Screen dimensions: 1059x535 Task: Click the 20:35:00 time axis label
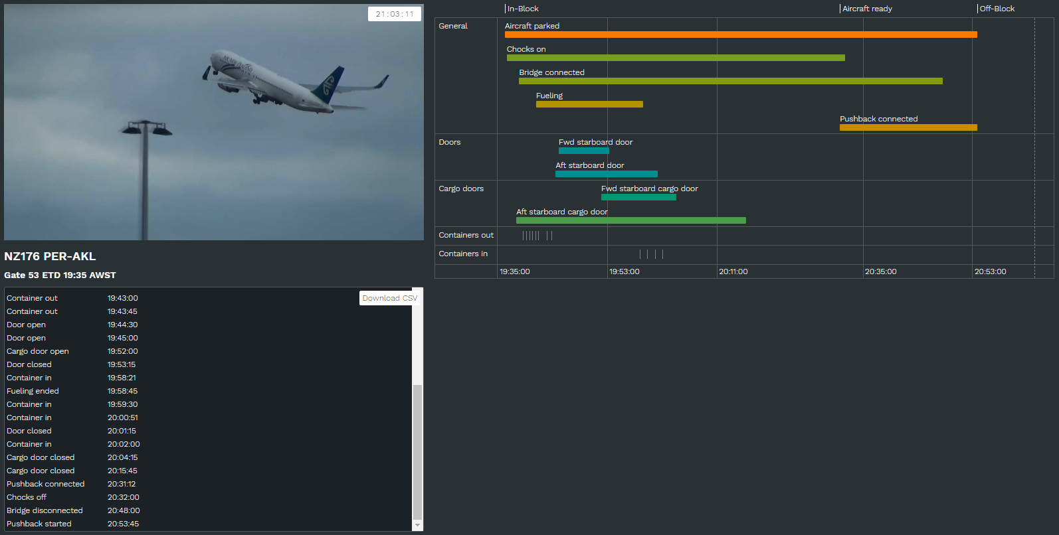881,271
